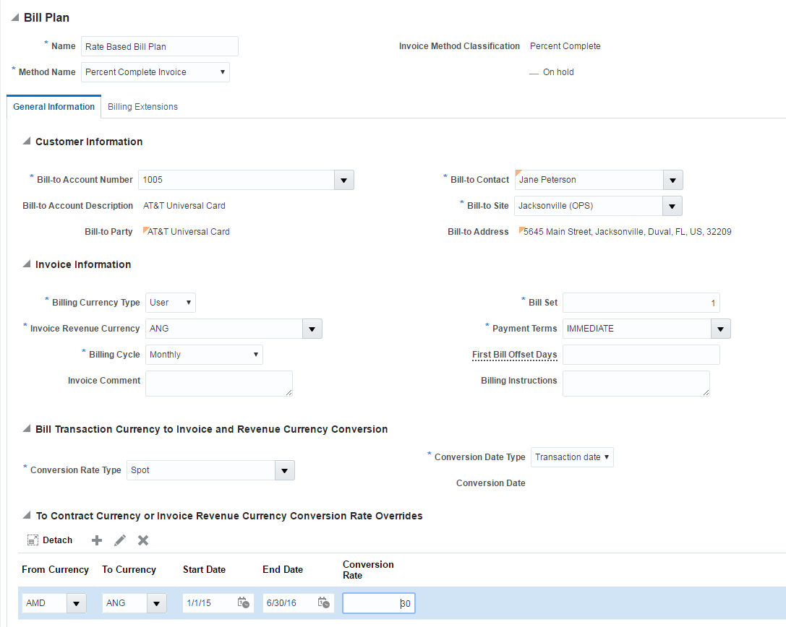Click the Detach table icon
The height and width of the screenshot is (627, 786).
pos(33,540)
